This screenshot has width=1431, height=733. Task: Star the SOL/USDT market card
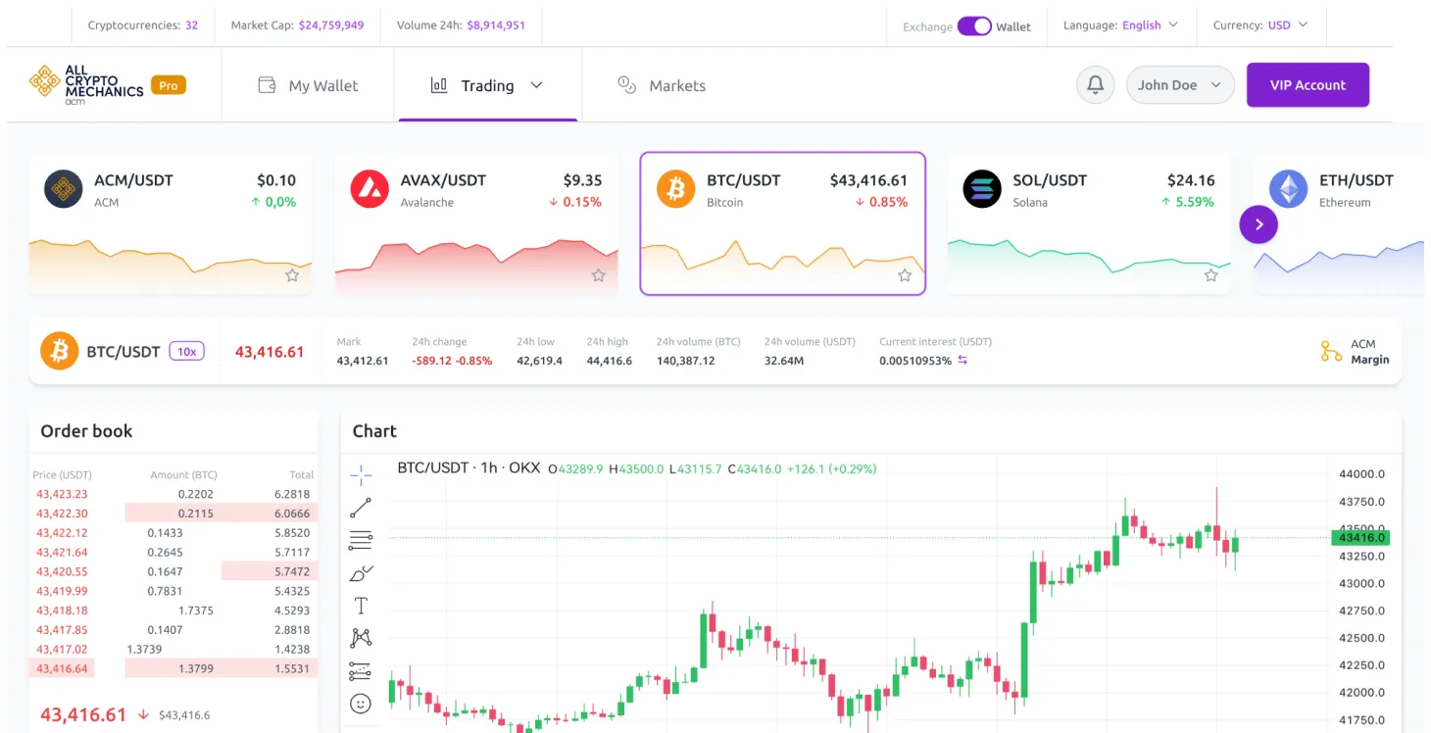click(x=1210, y=276)
